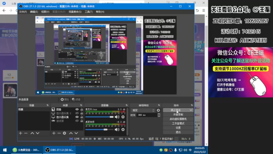Toggle the lock on the 显示器采集 2 source
The width and height of the screenshot is (273, 154).
point(82,113)
